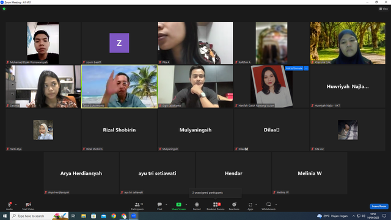Open the Mail app from the taskbar
Screen dimensions: 391x220
click(103, 216)
